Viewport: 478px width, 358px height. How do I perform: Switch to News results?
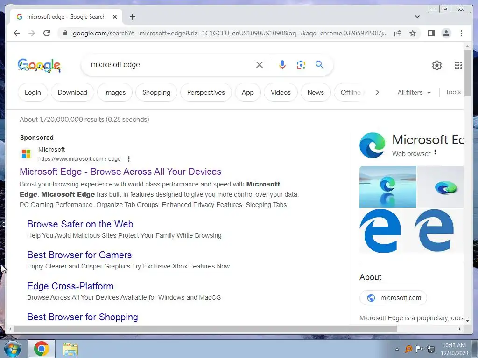(316, 93)
